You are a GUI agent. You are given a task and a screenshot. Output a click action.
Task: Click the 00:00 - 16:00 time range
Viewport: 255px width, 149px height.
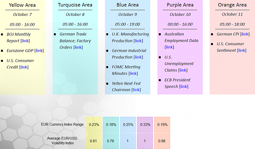tap(180, 24)
